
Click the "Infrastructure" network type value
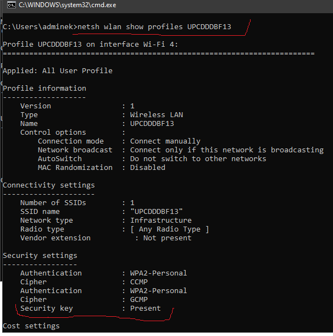click(x=160, y=221)
